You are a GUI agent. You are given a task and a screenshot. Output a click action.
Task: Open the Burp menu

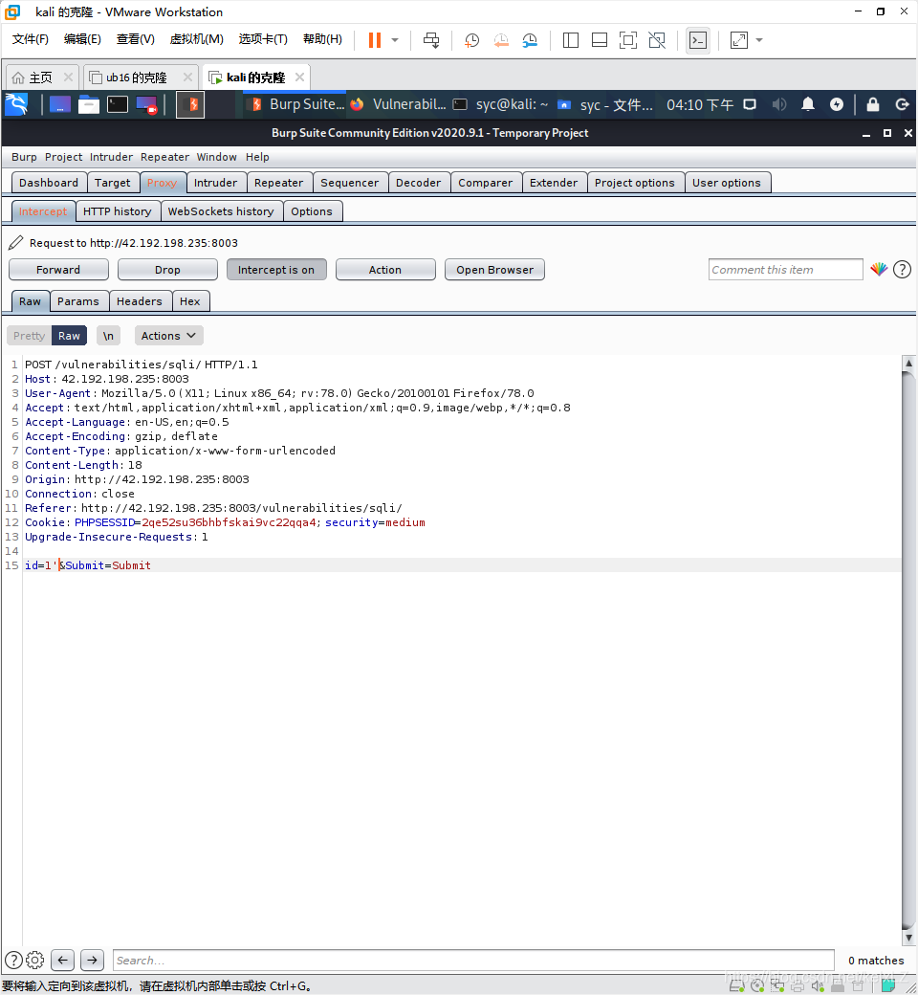[24, 157]
